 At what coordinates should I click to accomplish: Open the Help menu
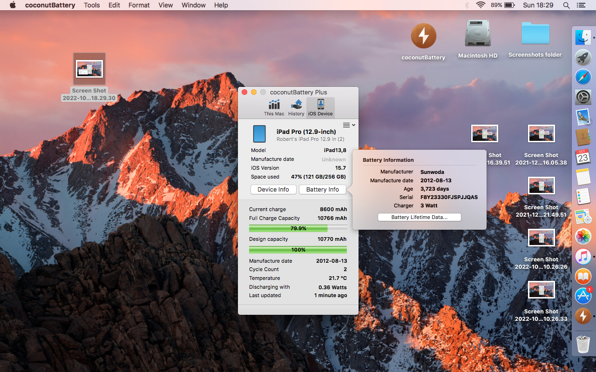pos(221,5)
